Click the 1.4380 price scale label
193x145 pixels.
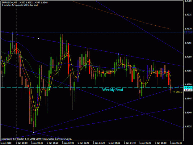point(188,1)
